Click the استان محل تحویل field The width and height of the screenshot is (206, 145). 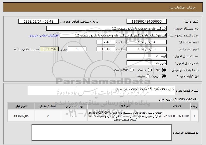click(146, 56)
